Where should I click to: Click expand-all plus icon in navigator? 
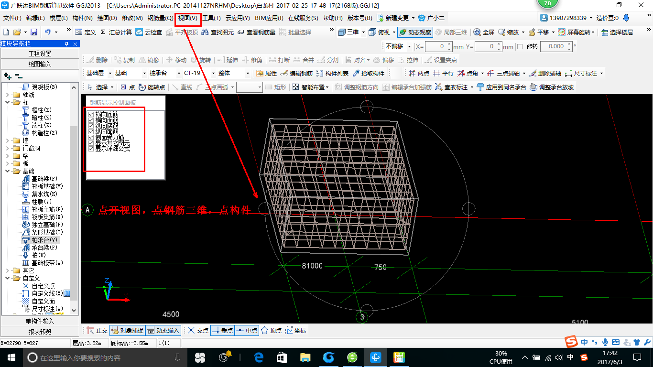click(x=7, y=76)
